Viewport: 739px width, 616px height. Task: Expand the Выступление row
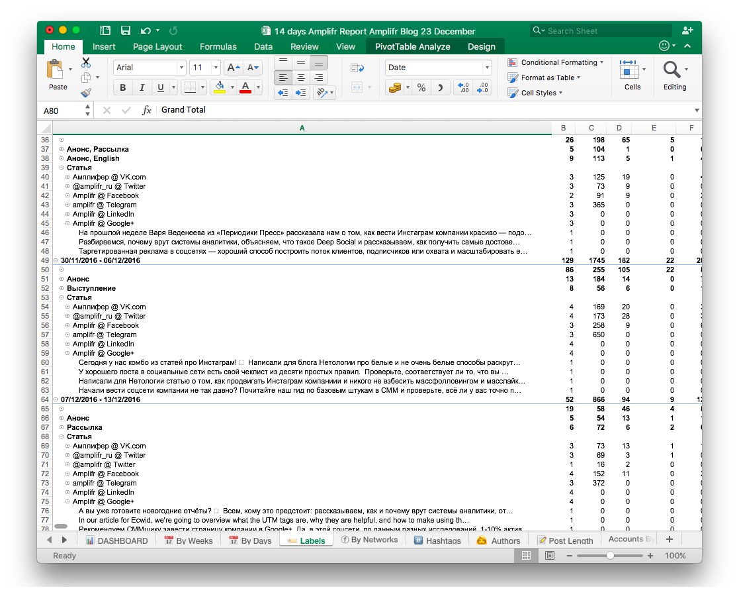(x=62, y=288)
